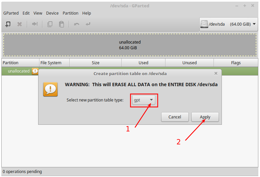Viewport: 260px width, 177px height.
Task: Open the Device menu
Action: pyautogui.click(x=52, y=13)
